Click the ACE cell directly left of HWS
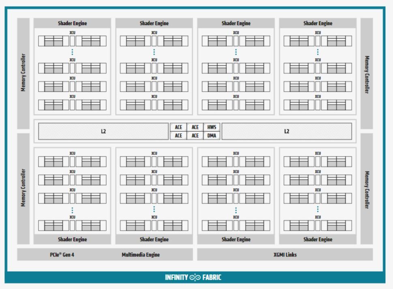393x289 pixels. 195,127
